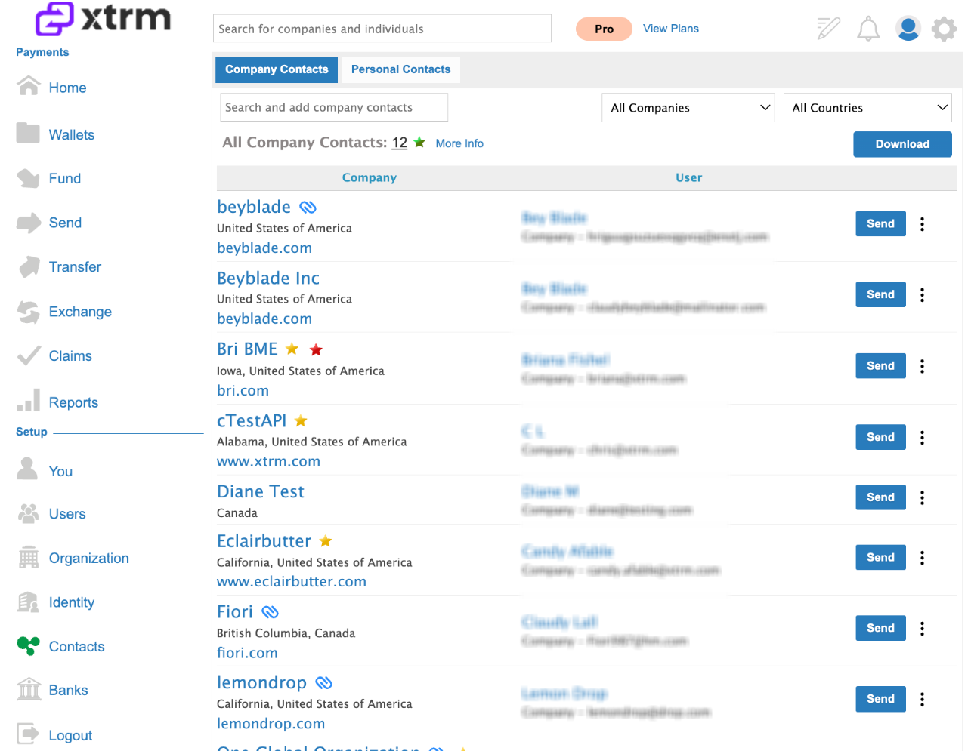The width and height of the screenshot is (971, 751).
Task: Open more options menu for lemondrop row
Action: (922, 700)
